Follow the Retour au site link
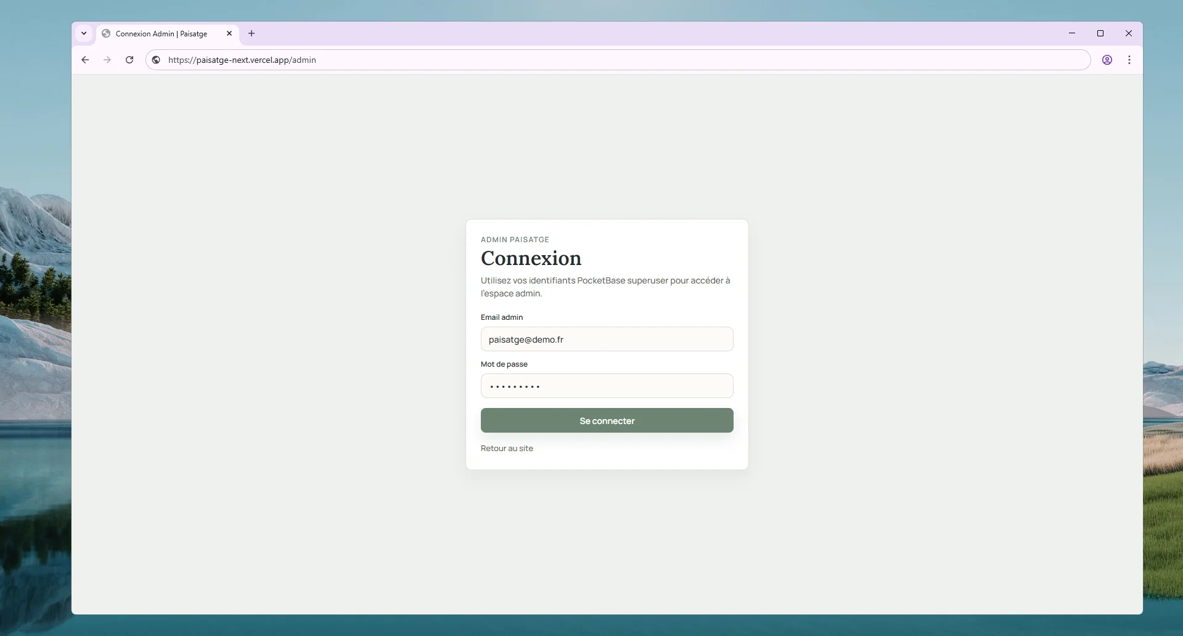1183x636 pixels. [x=507, y=448]
